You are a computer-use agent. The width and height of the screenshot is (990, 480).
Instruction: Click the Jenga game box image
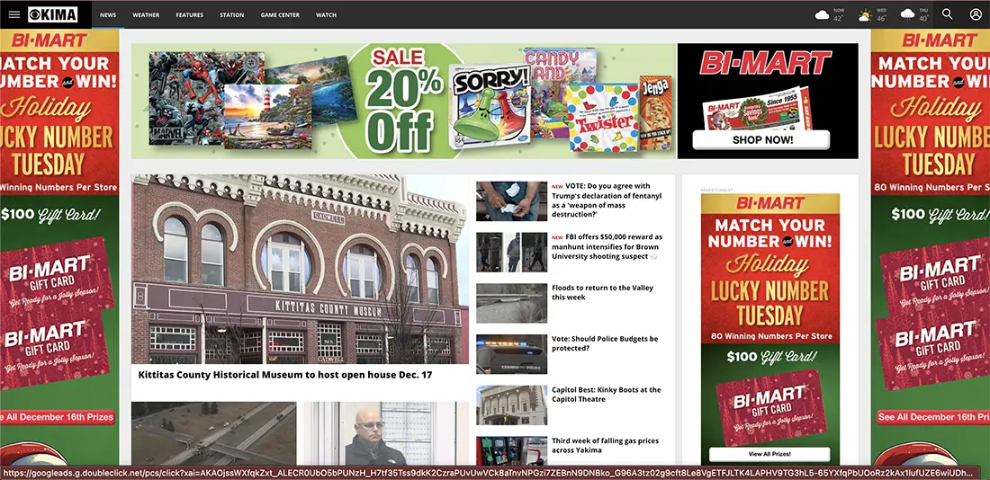point(655,112)
